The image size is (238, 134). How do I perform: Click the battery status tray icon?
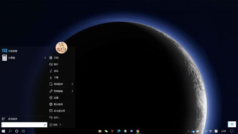pyautogui.click(x=197, y=131)
